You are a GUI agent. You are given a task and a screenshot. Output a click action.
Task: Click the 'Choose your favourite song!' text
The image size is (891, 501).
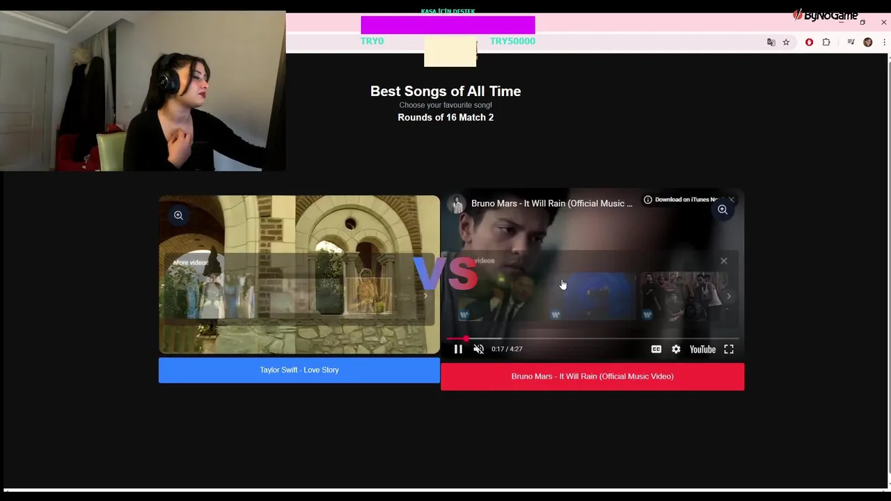[x=445, y=105]
